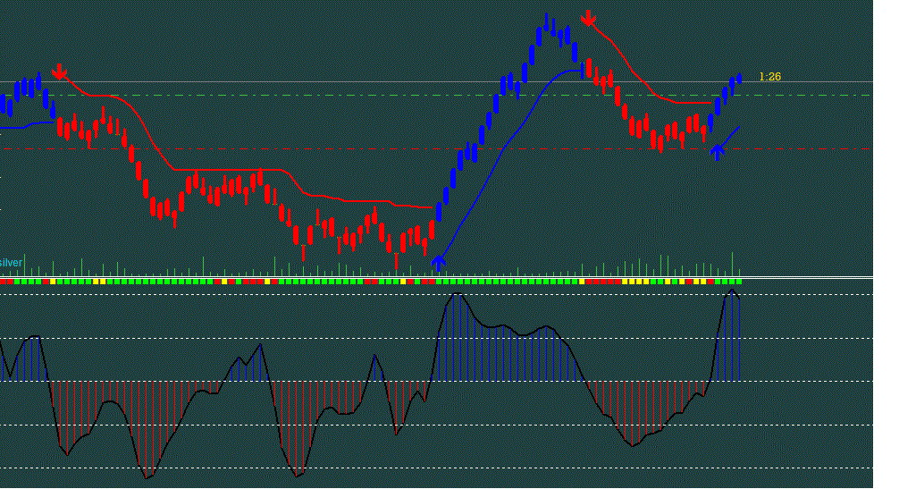Click the red sell arrow at the chart's peak
Image resolution: width=899 pixels, height=489 pixels.
click(588, 18)
